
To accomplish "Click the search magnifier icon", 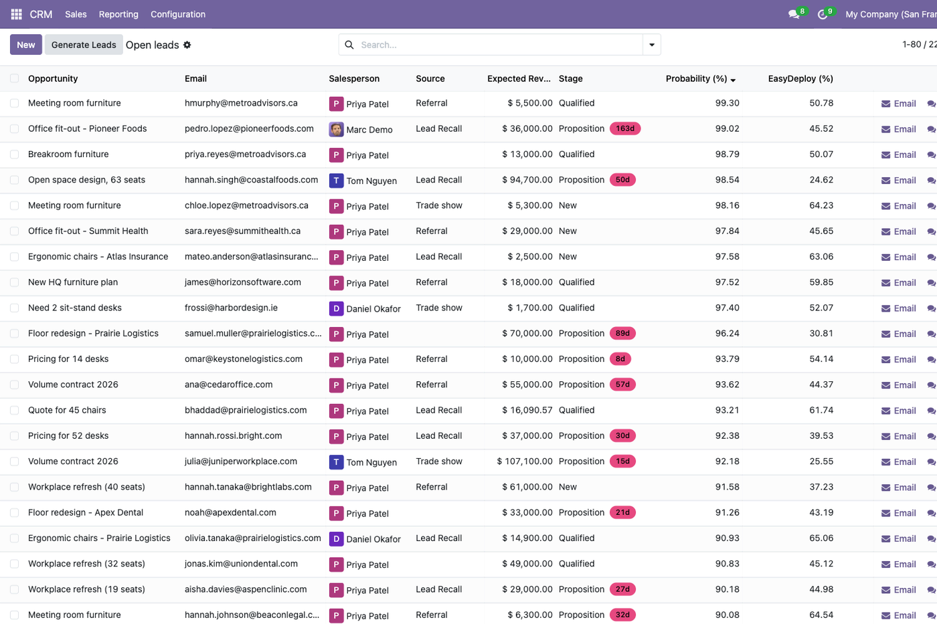I will [349, 45].
